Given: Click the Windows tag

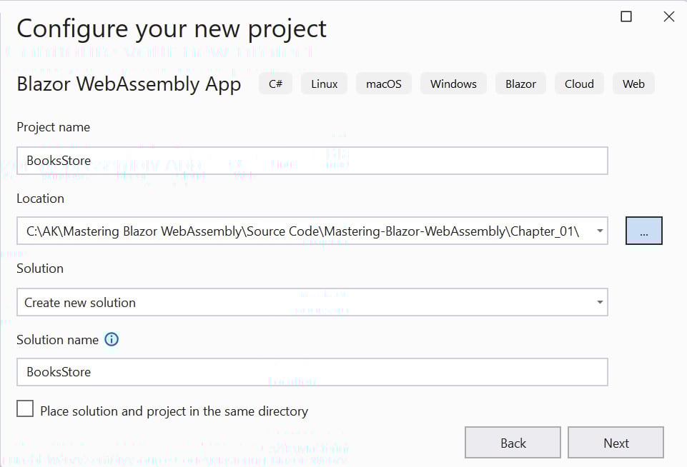Looking at the screenshot, I should pyautogui.click(x=453, y=84).
